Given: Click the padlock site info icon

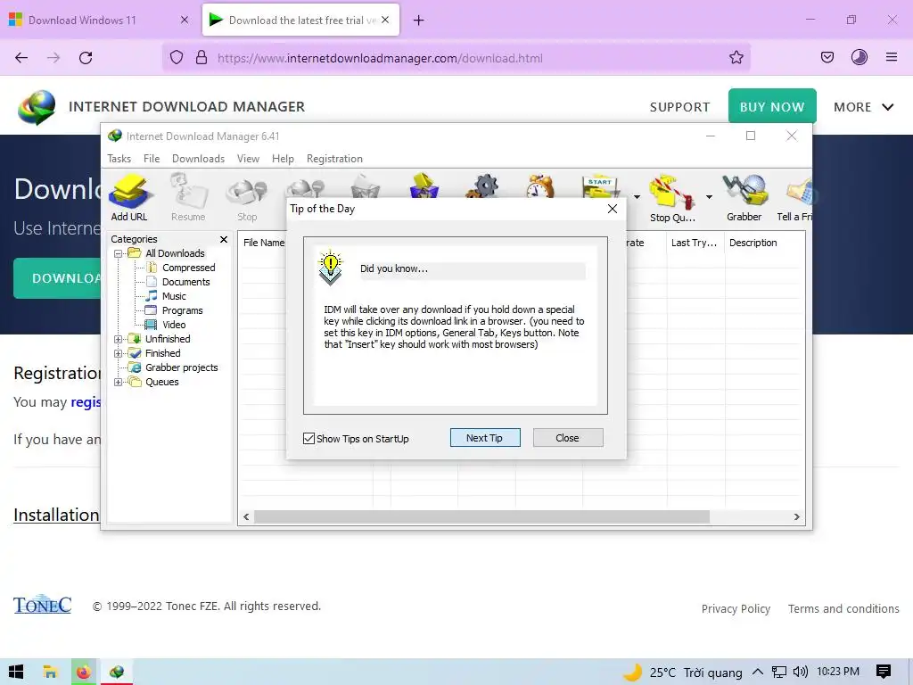Looking at the screenshot, I should click(x=202, y=58).
